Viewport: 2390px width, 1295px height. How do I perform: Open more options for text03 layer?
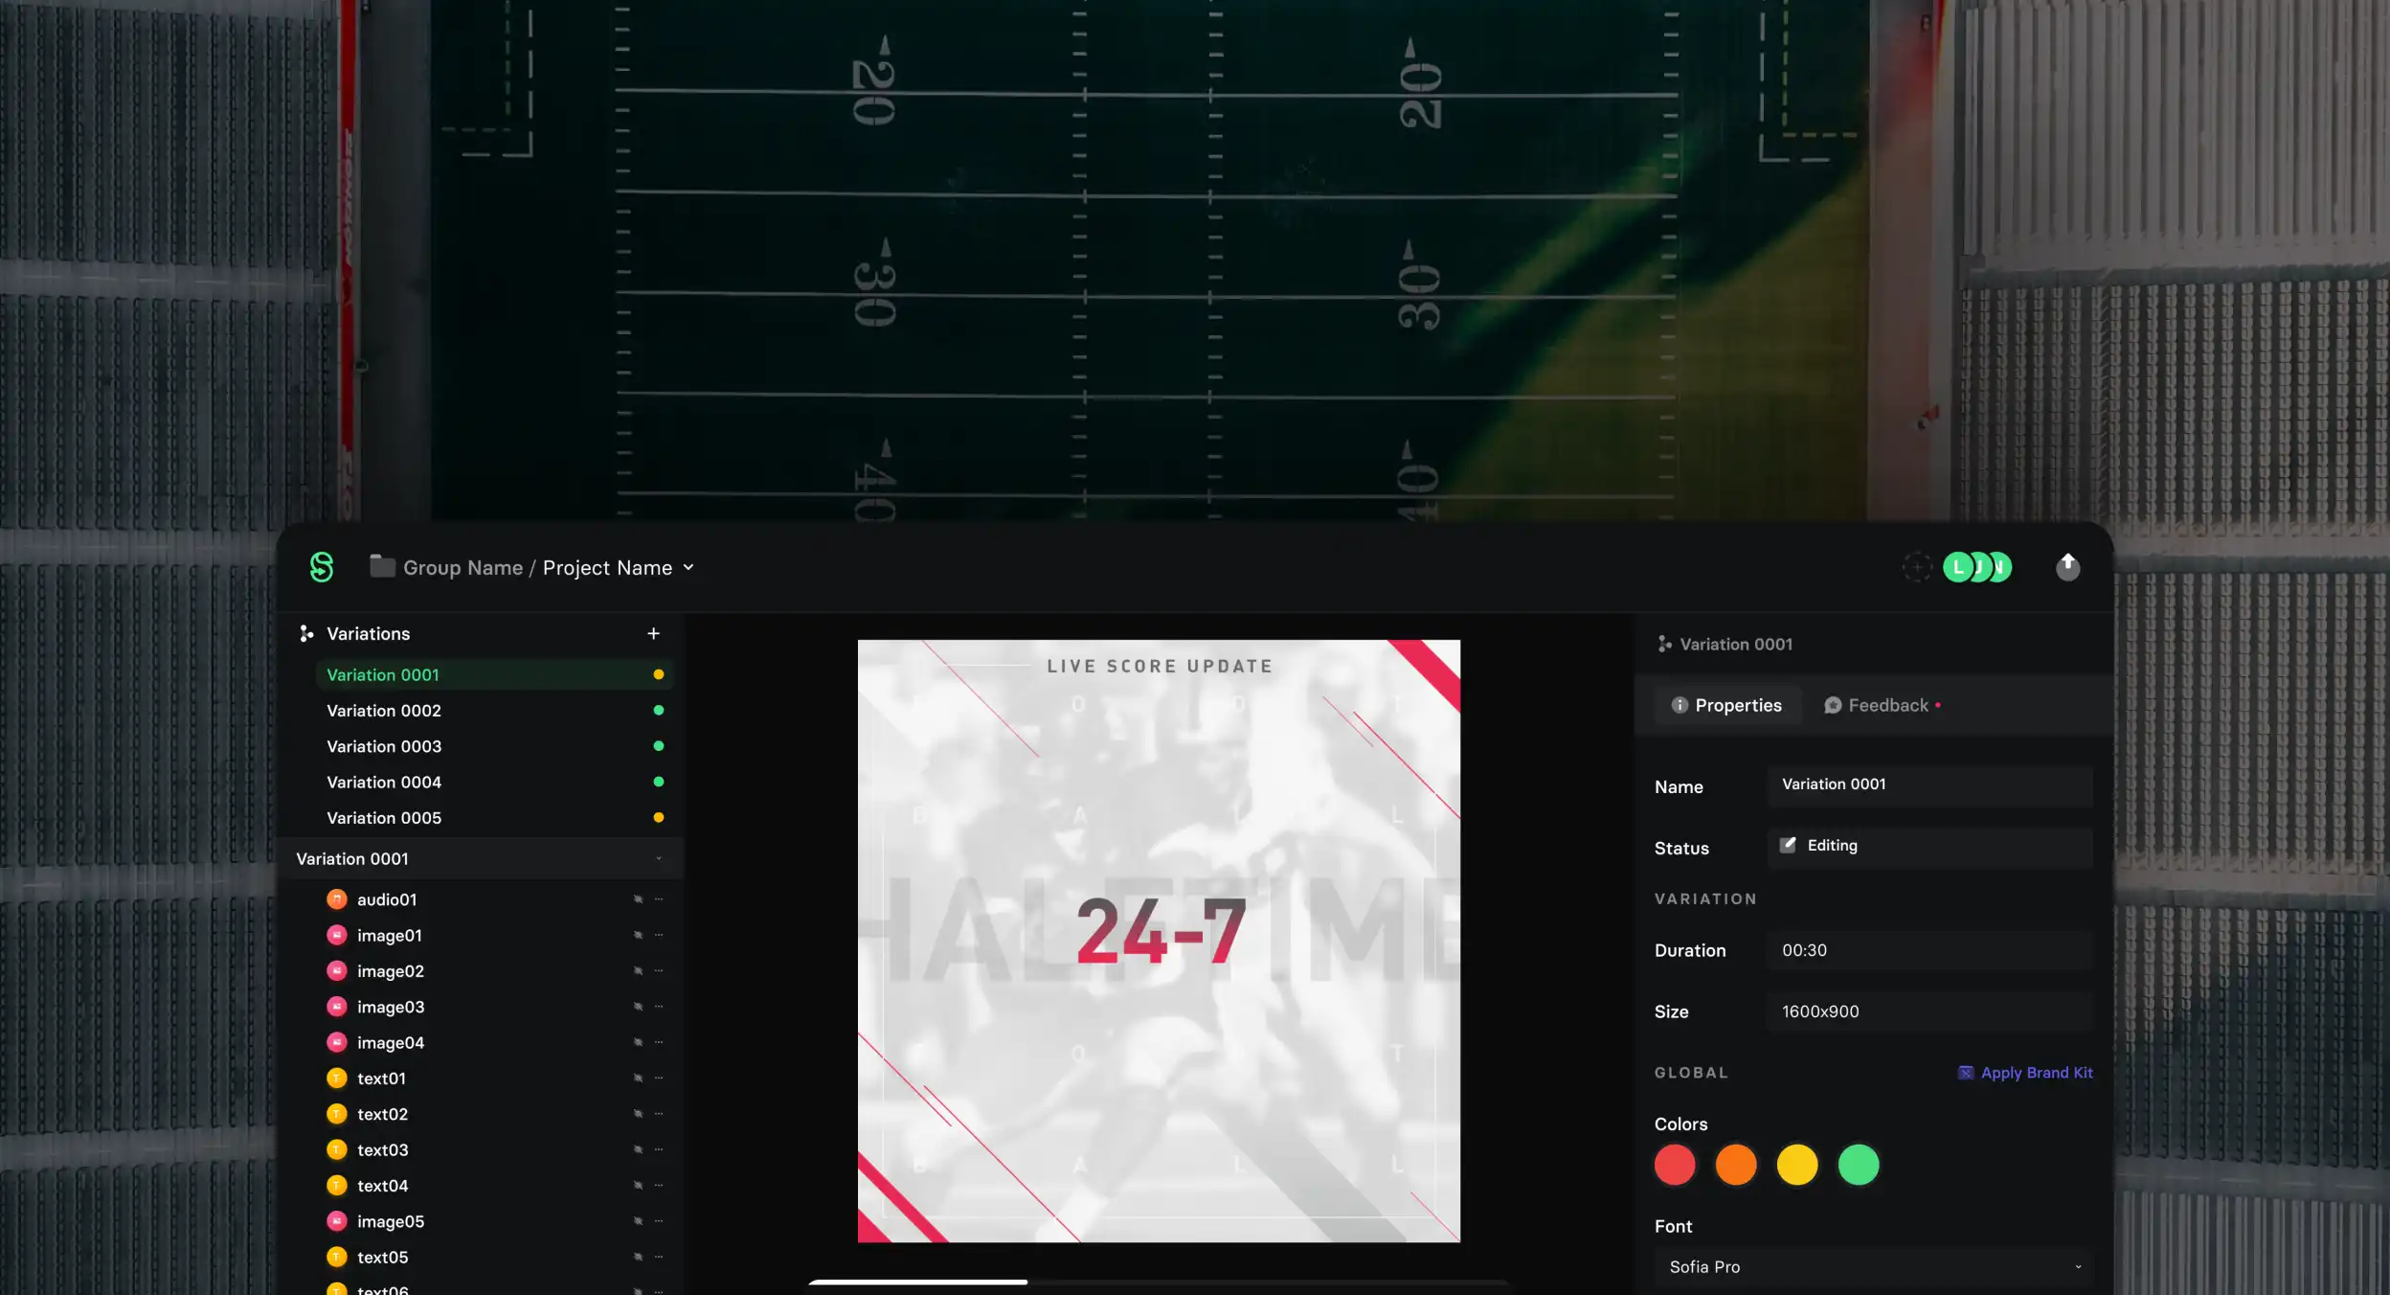[659, 1149]
